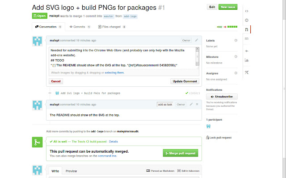Open the Graphs icon in the sidebar
This screenshot has height=178, width=286.
pos(247,61)
